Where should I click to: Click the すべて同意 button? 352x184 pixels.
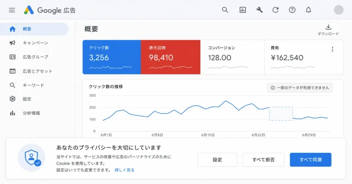[310, 160]
